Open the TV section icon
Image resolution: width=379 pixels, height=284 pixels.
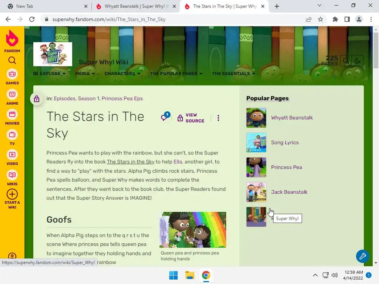pos(12,135)
